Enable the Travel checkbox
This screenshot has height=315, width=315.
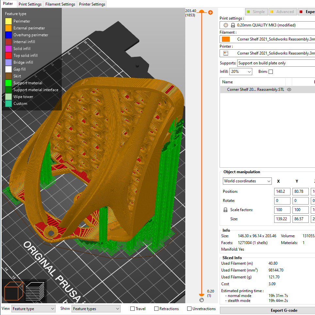pos(133,308)
